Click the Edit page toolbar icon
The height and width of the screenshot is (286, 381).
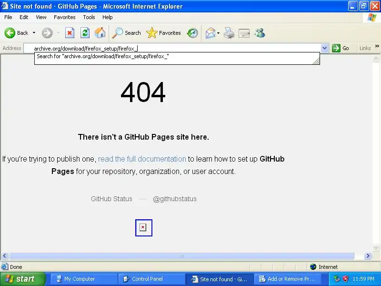click(244, 33)
